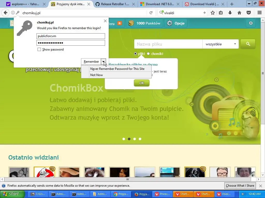The width and height of the screenshot is (265, 198).
Task: Select the chomiki radio button
Action: (148, 54)
